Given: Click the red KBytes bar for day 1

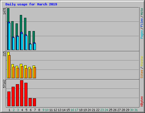Looking at the screenshot, I should [9, 99].
